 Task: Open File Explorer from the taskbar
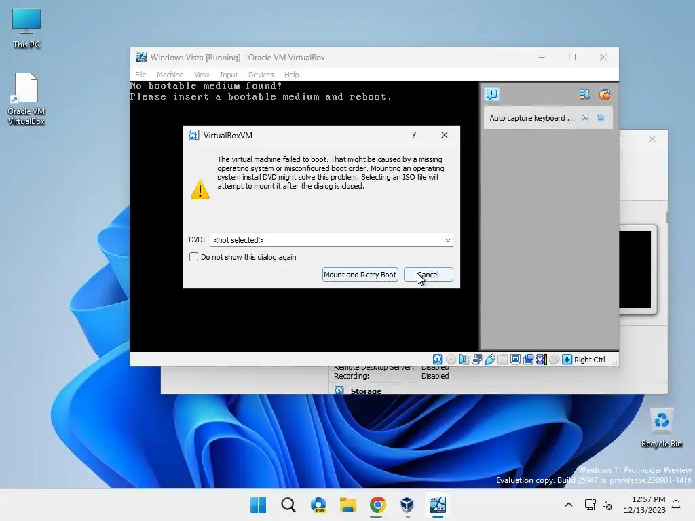tap(348, 505)
